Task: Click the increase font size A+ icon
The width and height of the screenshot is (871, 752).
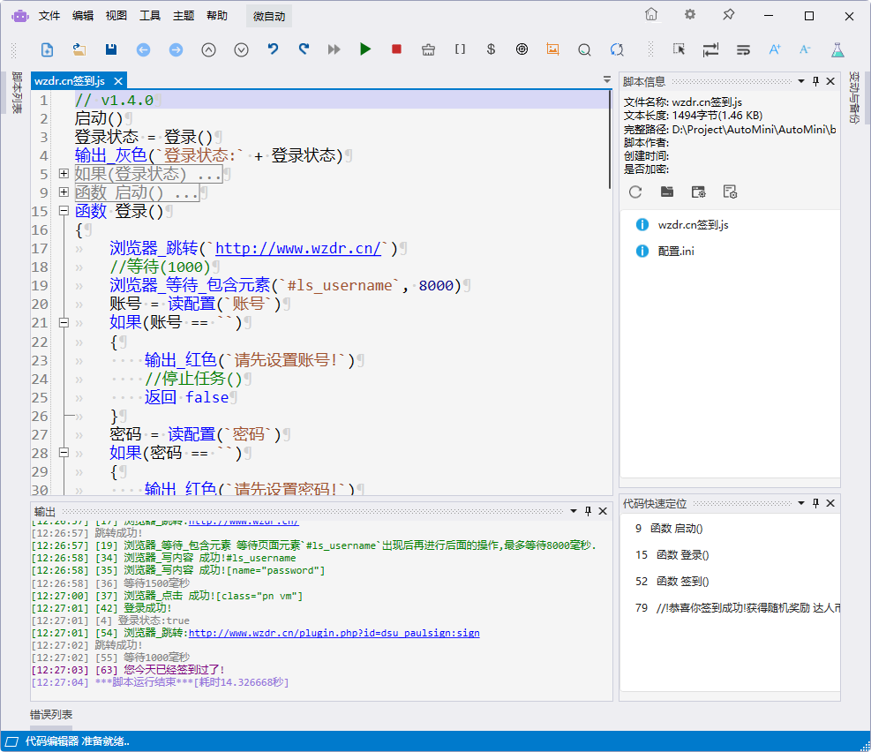Action: pos(775,49)
